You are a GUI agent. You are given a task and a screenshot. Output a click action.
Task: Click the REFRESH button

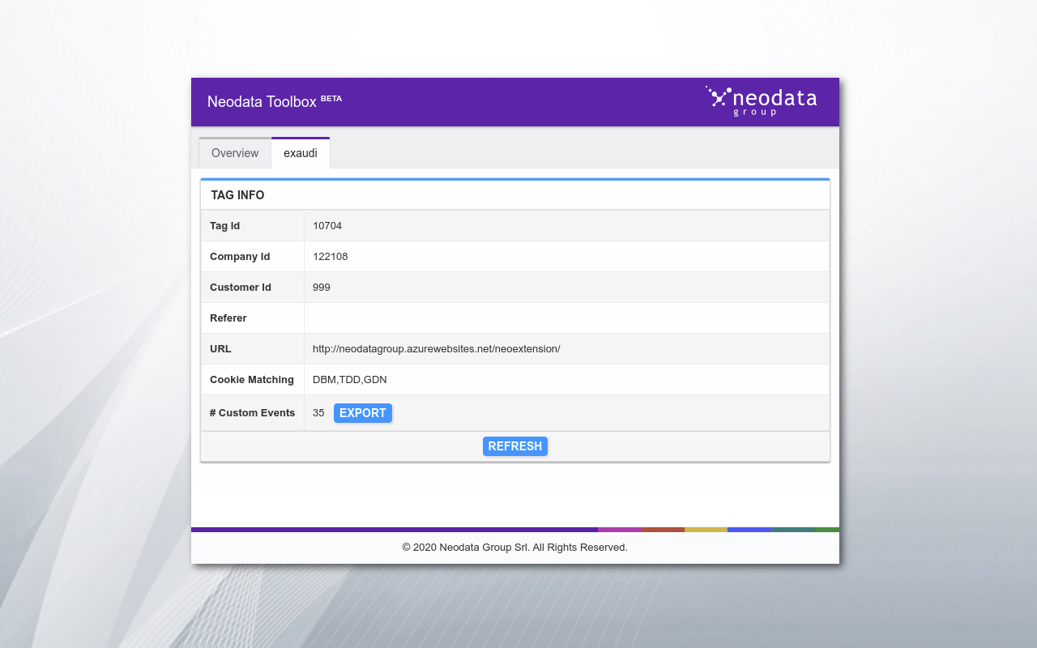point(514,446)
